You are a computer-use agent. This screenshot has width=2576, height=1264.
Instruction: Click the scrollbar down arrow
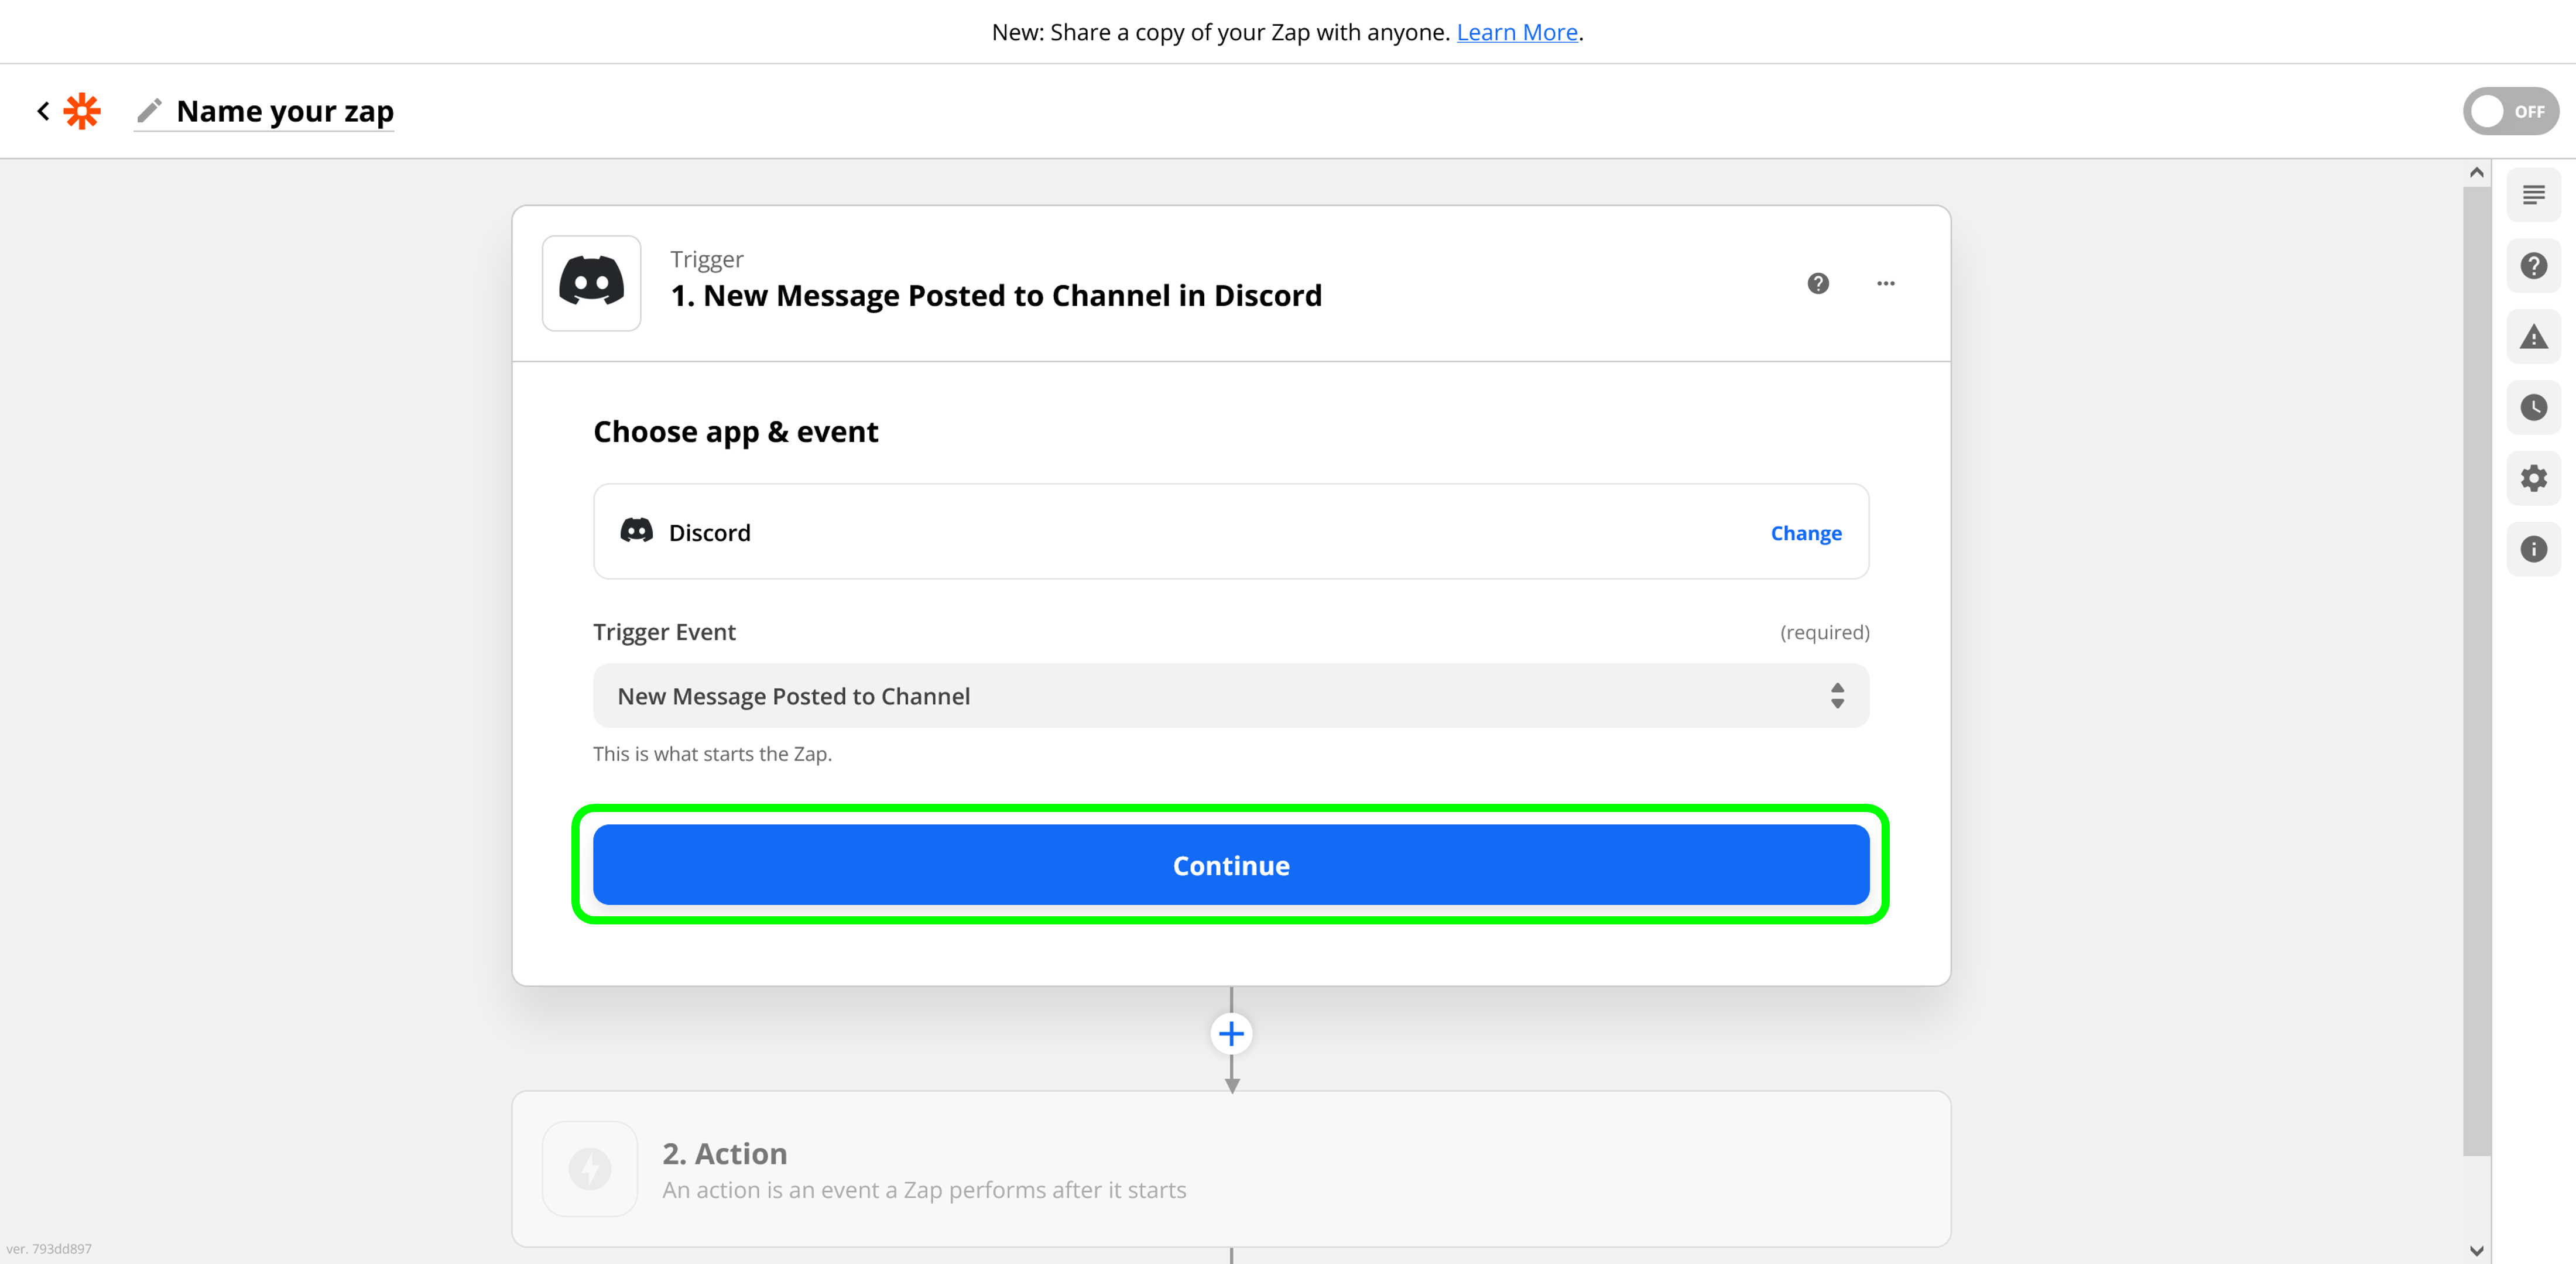[2476, 1250]
